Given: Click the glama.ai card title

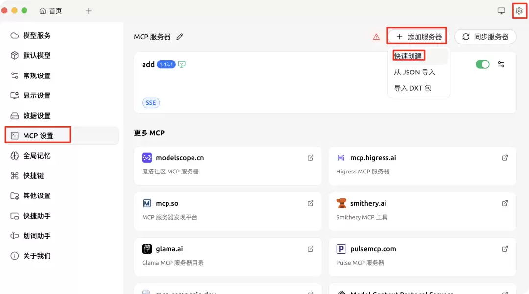Looking at the screenshot, I should coord(169,249).
